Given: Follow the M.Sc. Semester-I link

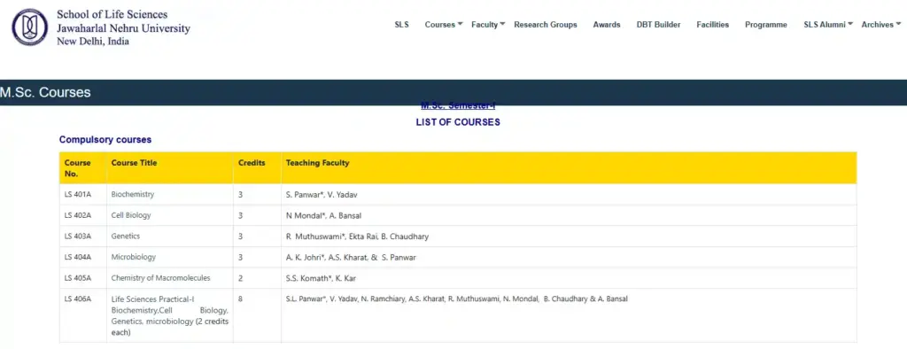Looking at the screenshot, I should coord(458,106).
